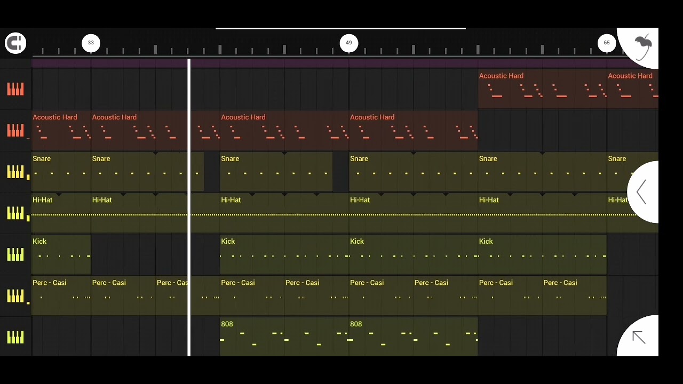The height and width of the screenshot is (384, 683).
Task: Select the 808 clip ending at bar 49
Action: pyautogui.click(x=284, y=337)
